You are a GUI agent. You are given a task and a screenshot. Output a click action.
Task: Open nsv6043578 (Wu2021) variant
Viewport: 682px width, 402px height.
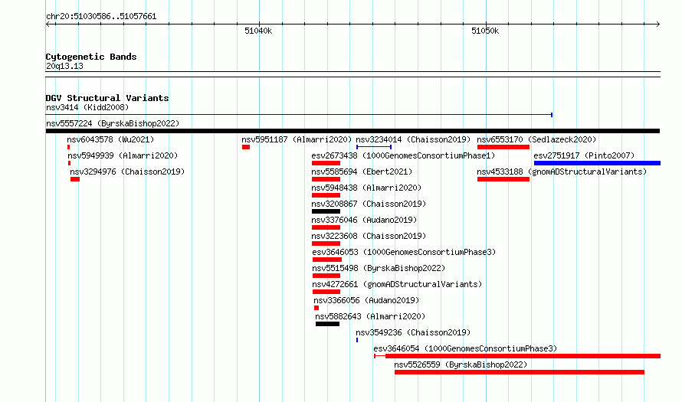point(110,139)
